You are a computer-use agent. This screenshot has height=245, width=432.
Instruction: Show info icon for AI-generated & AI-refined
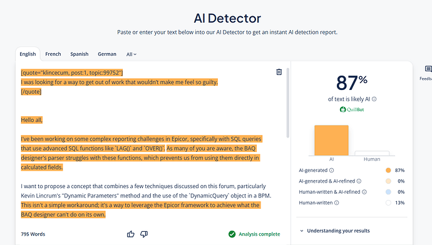(x=359, y=181)
